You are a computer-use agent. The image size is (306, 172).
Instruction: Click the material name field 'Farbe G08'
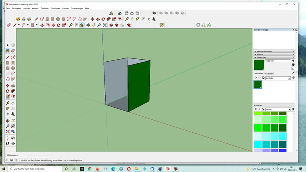(277, 61)
